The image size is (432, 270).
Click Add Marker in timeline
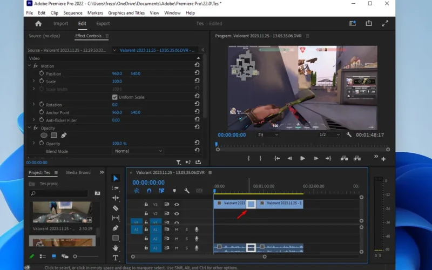pos(174,191)
